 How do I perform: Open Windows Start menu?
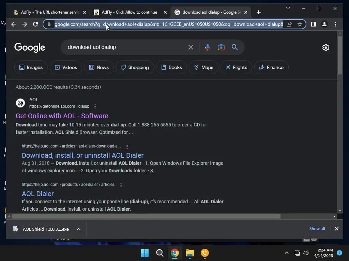tap(145, 253)
